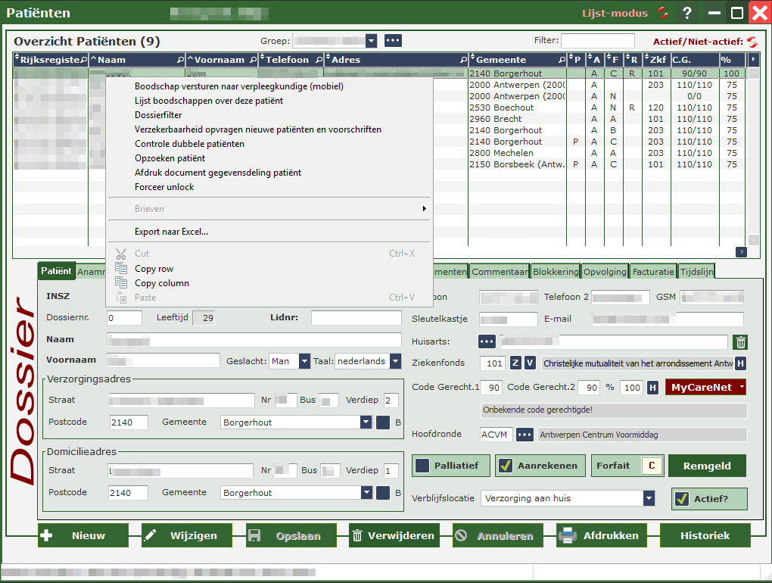Click the Nieuw button

(x=82, y=535)
